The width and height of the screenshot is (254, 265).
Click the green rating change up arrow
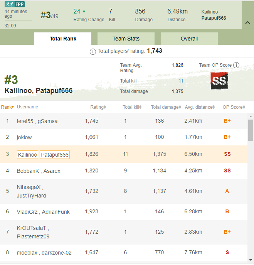pyautogui.click(x=84, y=11)
